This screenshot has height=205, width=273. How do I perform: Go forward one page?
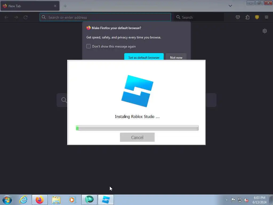(x=16, y=17)
